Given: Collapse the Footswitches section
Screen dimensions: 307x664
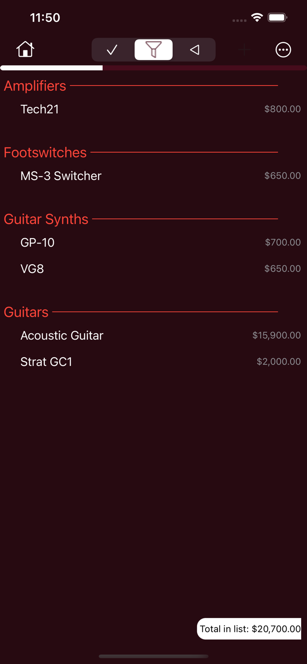Looking at the screenshot, I should [45, 152].
